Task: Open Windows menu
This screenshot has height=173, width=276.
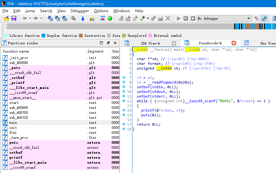Action: (x=121, y=11)
